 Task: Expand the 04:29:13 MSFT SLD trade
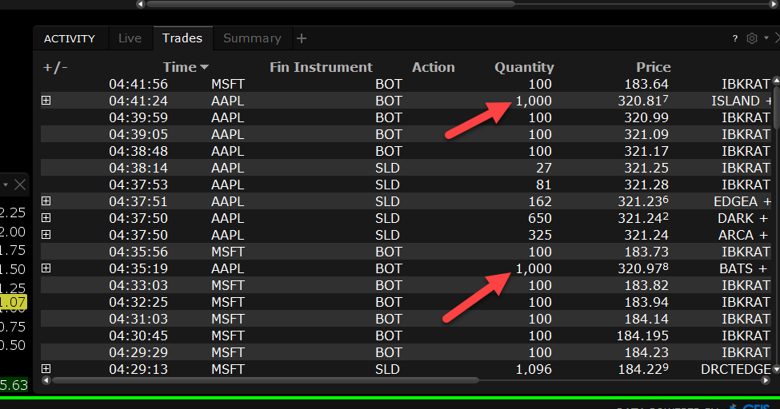46,368
